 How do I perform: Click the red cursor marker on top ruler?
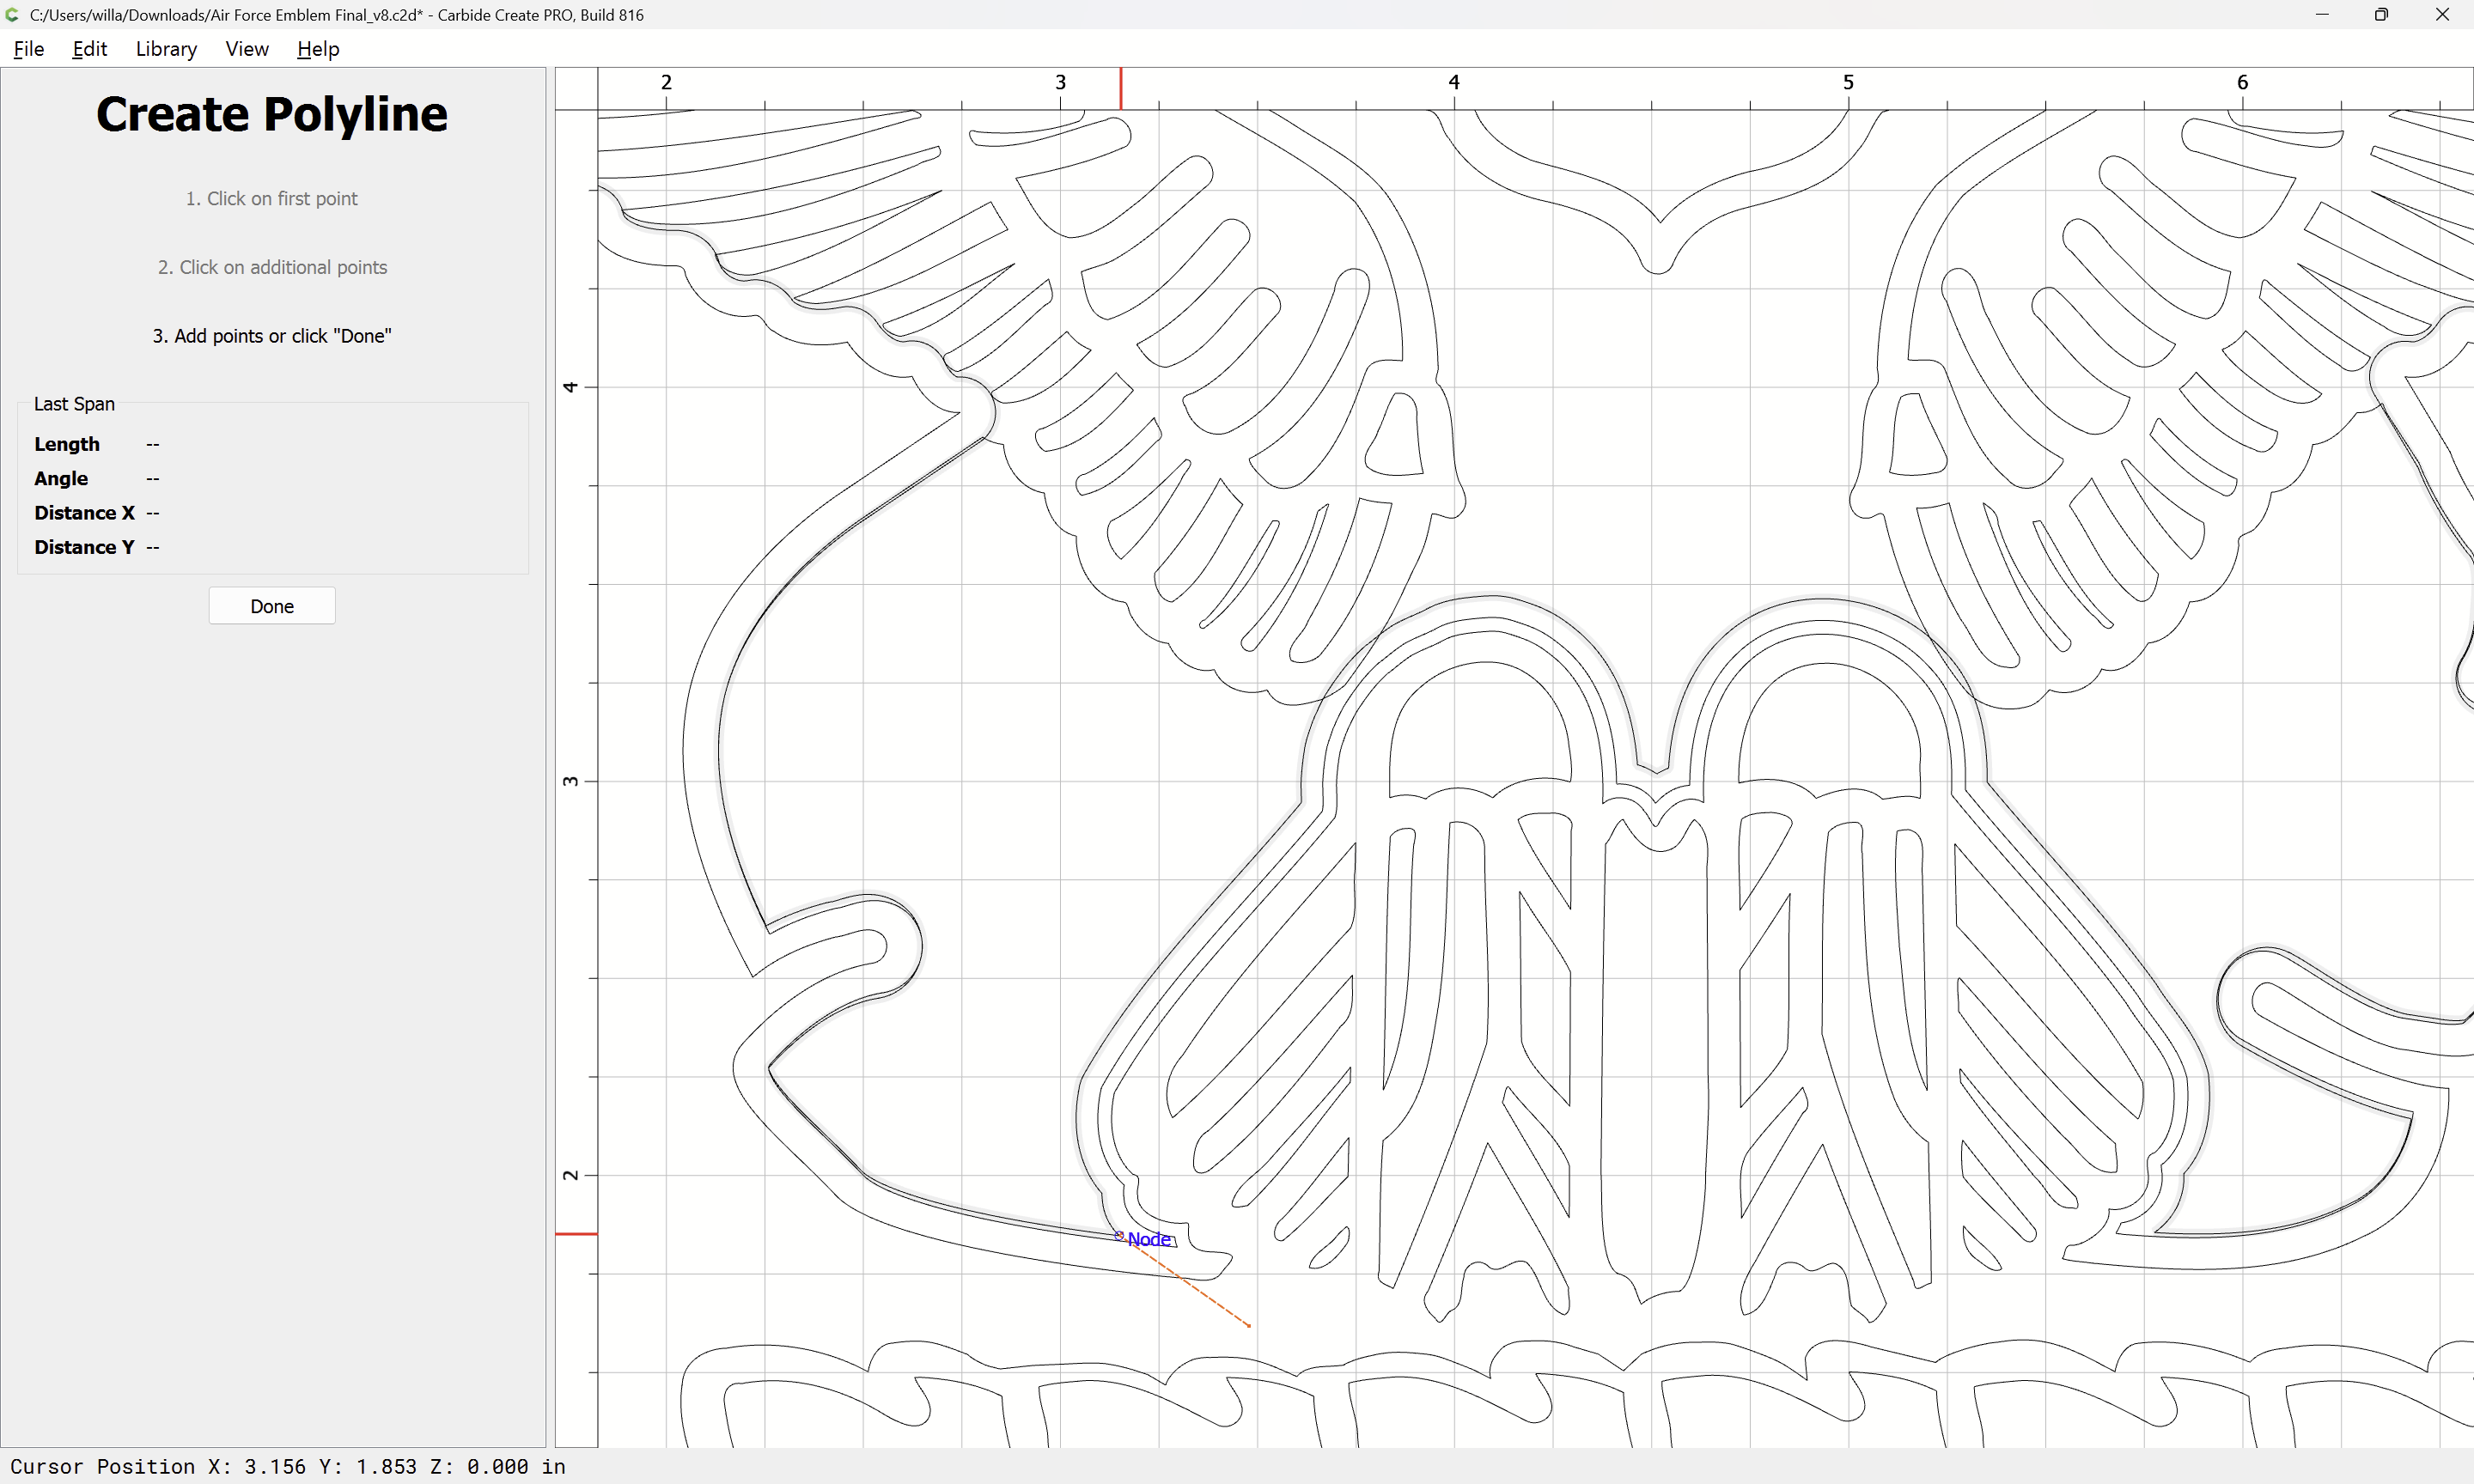[x=1121, y=89]
